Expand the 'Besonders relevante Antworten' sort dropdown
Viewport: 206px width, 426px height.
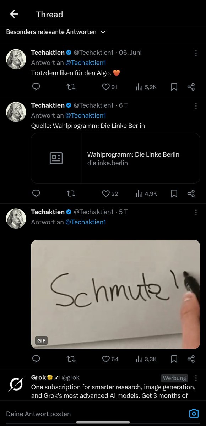click(56, 32)
